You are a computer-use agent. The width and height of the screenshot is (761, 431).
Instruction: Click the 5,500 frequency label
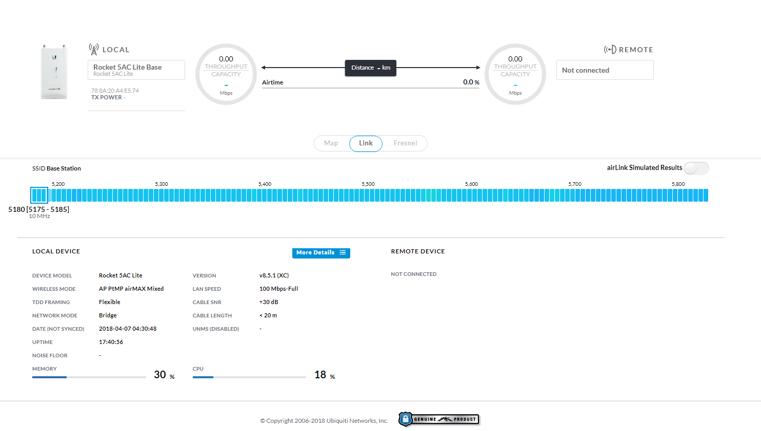coord(368,184)
